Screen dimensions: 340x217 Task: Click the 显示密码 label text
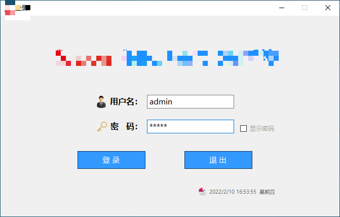pyautogui.click(x=262, y=128)
